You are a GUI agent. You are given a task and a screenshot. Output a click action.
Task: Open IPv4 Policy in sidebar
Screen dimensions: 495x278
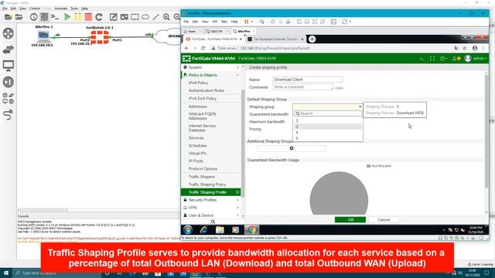(x=198, y=83)
